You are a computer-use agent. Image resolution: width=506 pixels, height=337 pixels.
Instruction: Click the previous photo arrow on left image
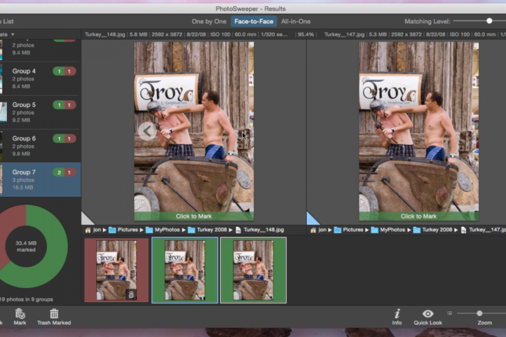[x=147, y=131]
